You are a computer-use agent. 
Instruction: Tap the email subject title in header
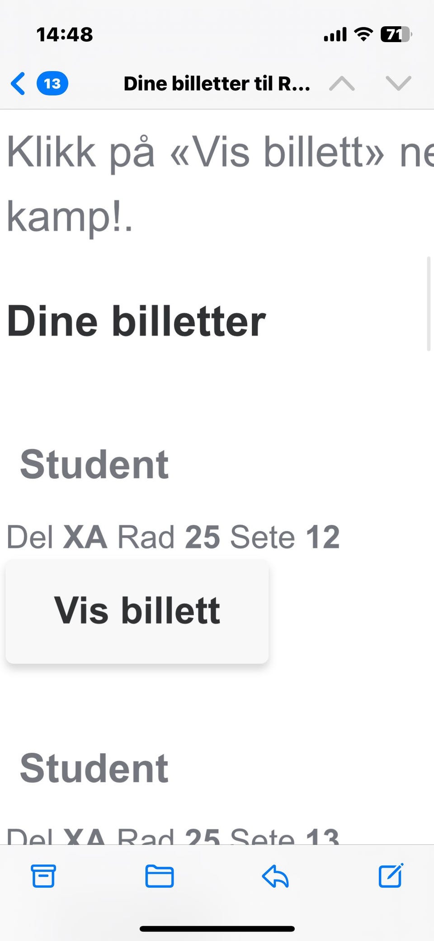pos(217,84)
